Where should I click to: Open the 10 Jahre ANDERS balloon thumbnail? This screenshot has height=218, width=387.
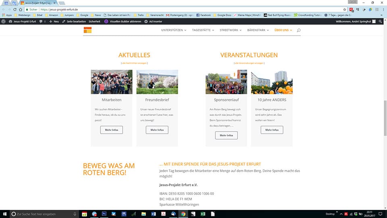coord(272,82)
